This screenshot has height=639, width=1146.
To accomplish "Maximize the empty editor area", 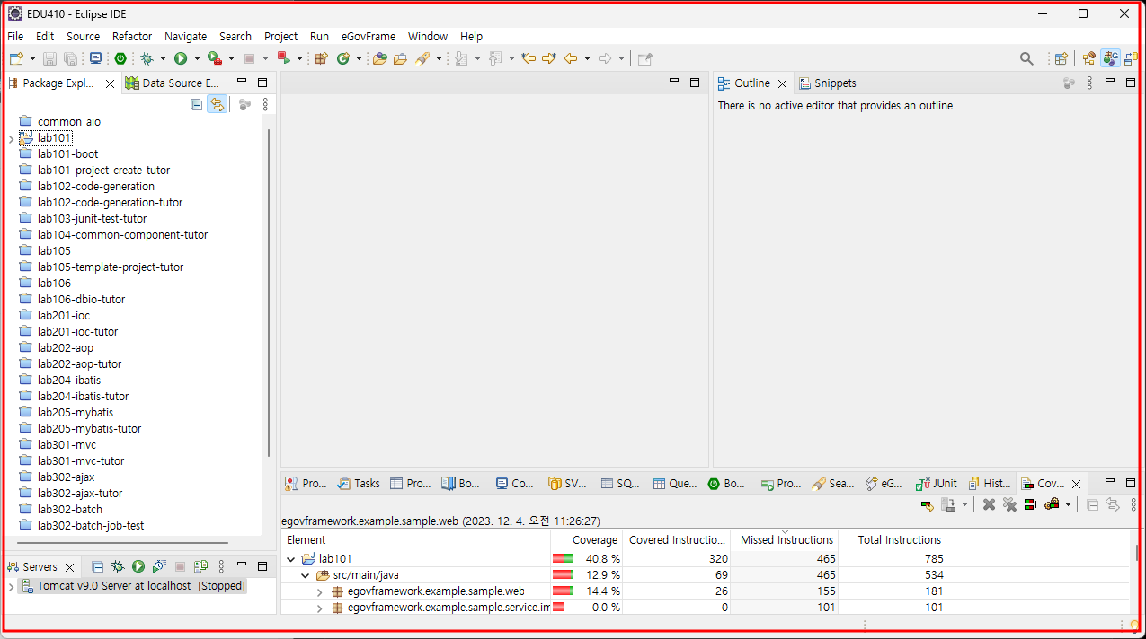I will coord(695,83).
